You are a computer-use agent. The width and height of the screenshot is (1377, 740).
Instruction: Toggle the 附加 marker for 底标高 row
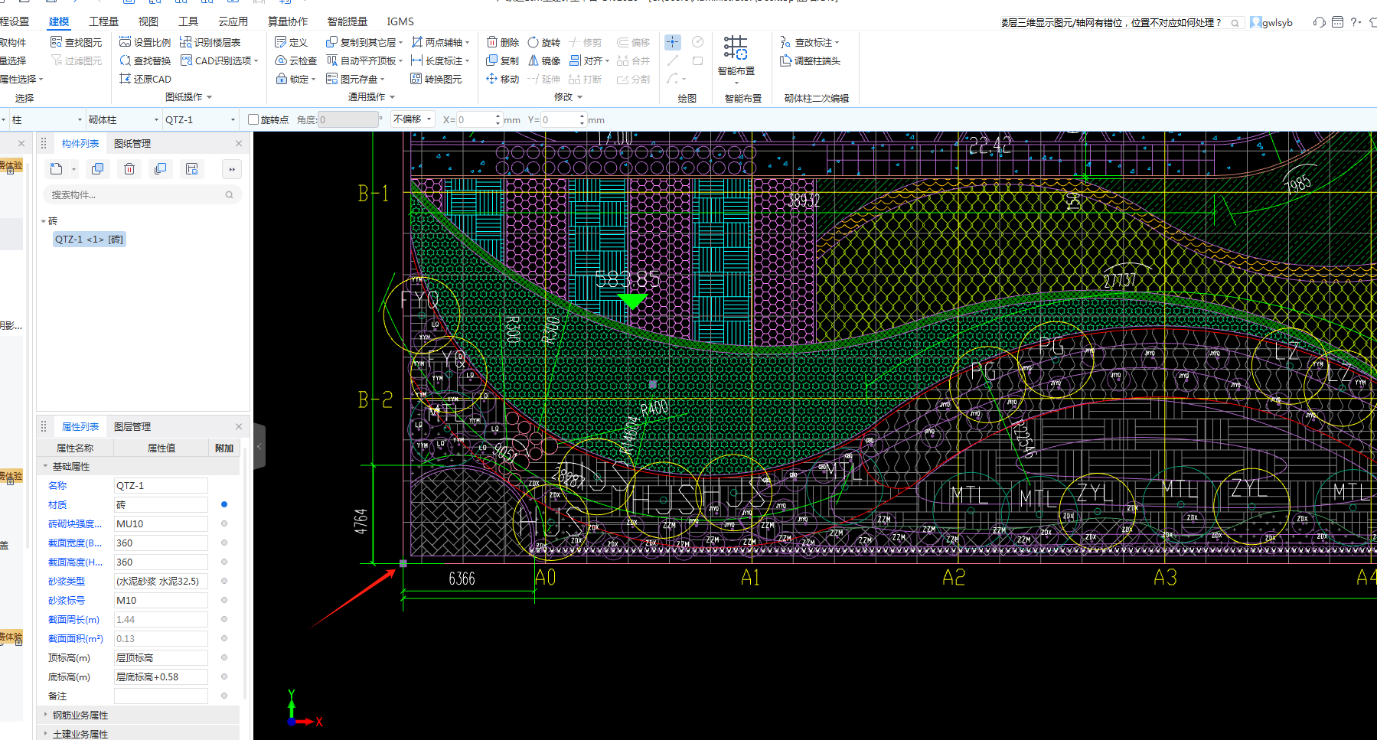click(x=224, y=676)
